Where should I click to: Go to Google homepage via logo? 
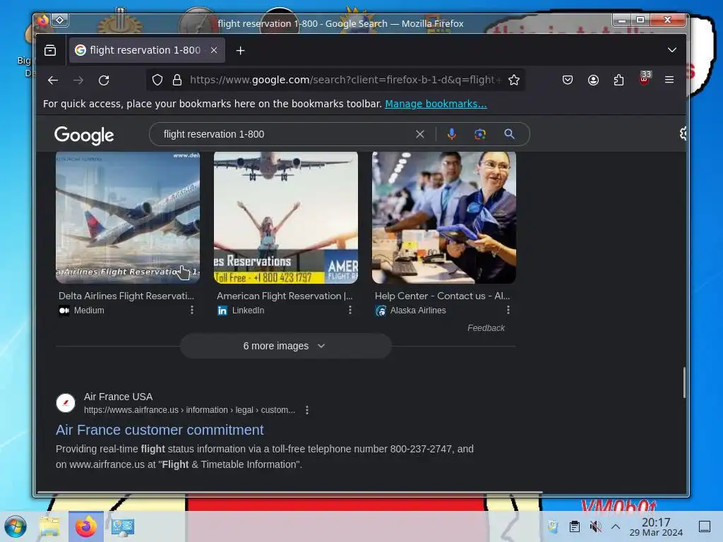coord(84,135)
